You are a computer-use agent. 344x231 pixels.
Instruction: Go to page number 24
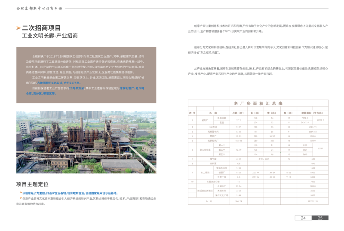(x=303, y=218)
